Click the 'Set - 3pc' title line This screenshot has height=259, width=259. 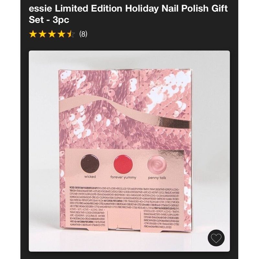[49, 20]
